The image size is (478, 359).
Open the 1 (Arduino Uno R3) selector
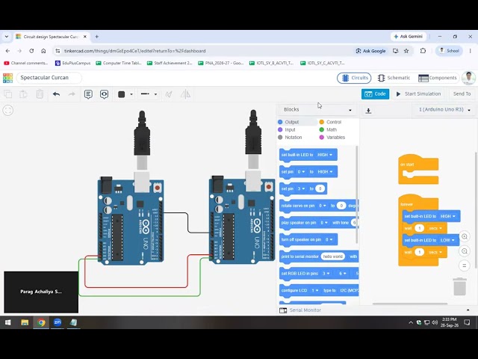[x=445, y=110]
